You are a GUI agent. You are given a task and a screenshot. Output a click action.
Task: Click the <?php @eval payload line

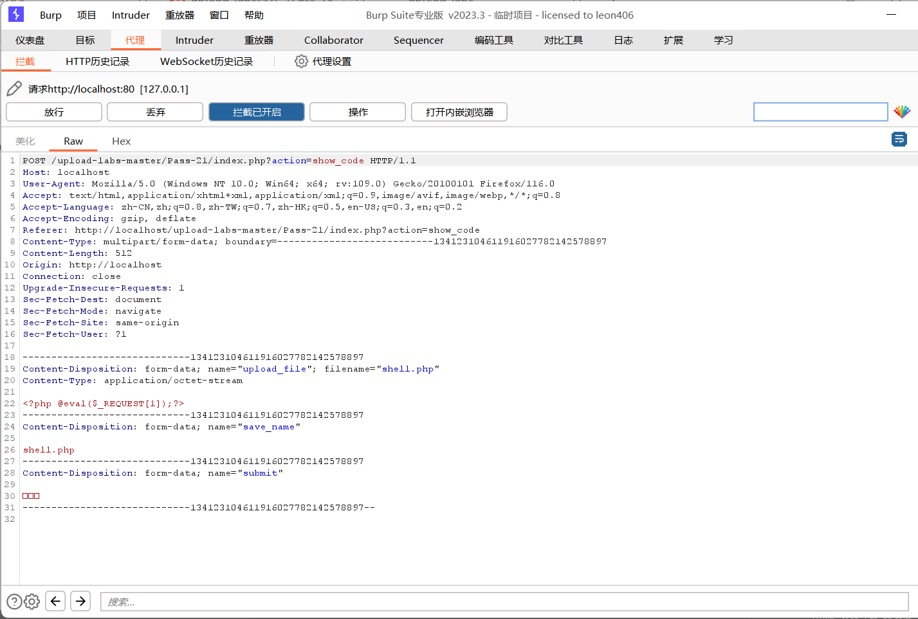[104, 404]
